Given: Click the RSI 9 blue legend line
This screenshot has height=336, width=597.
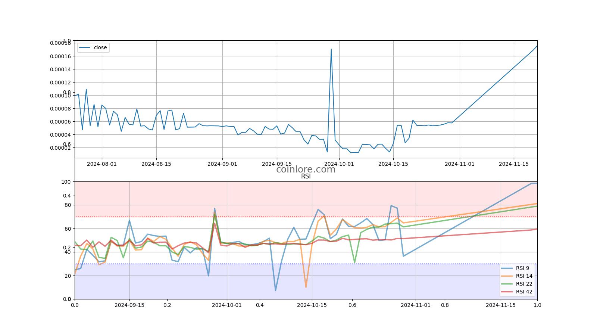Looking at the screenshot, I should (x=507, y=268).
